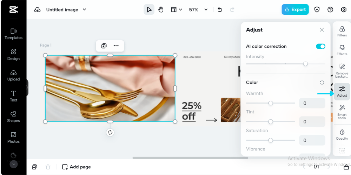Open the help question mark icon
The width and height of the screenshot is (351, 175).
coord(330,9)
